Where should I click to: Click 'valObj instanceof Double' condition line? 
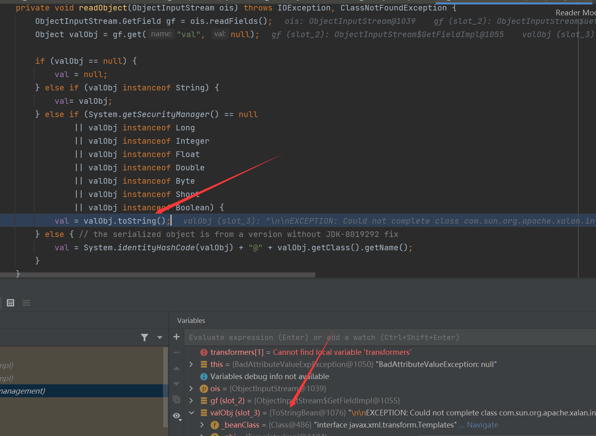(147, 168)
